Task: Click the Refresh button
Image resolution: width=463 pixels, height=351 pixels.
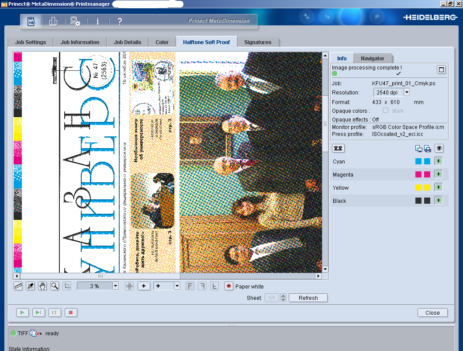Action: 308,298
